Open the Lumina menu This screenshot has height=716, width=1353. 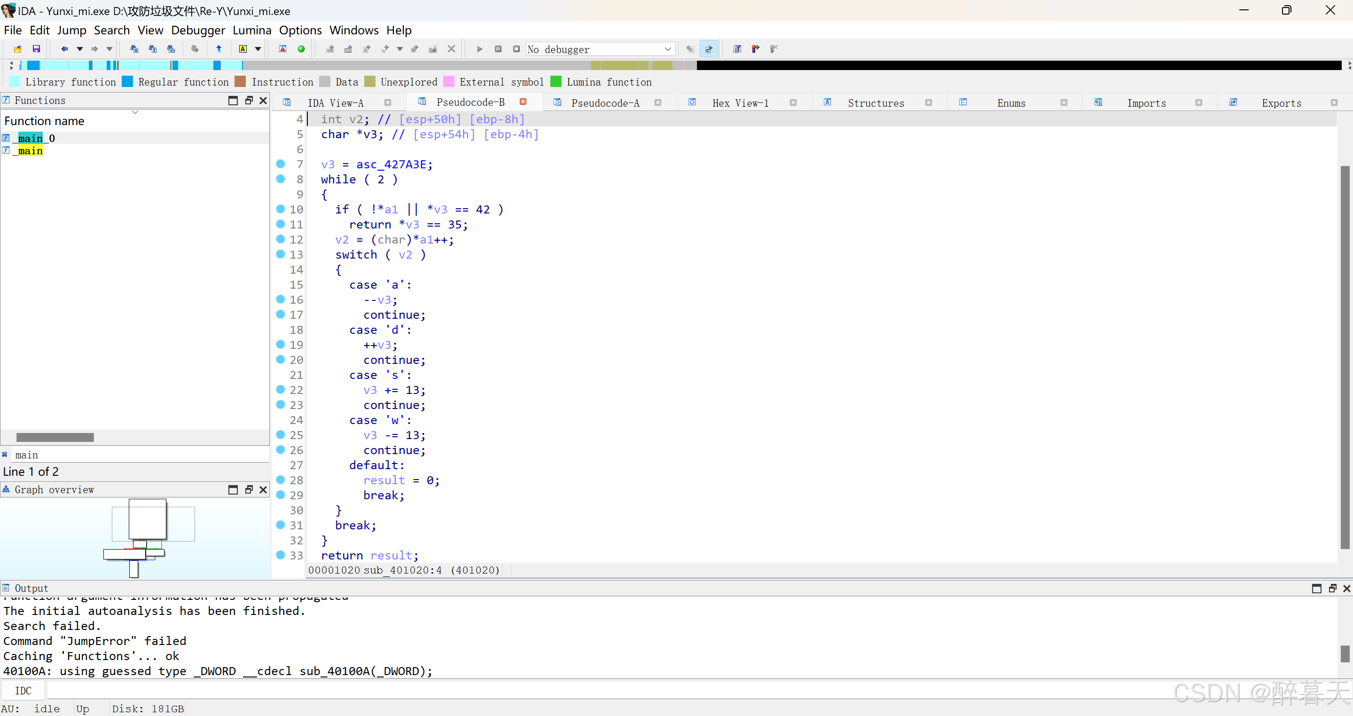point(251,30)
